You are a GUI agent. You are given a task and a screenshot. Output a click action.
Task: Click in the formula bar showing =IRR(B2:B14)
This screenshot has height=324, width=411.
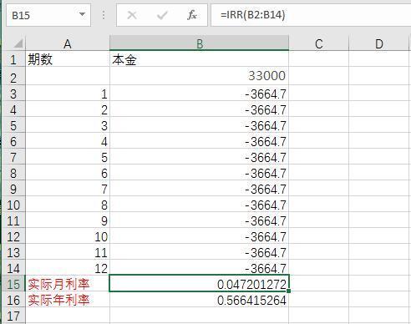click(311, 15)
